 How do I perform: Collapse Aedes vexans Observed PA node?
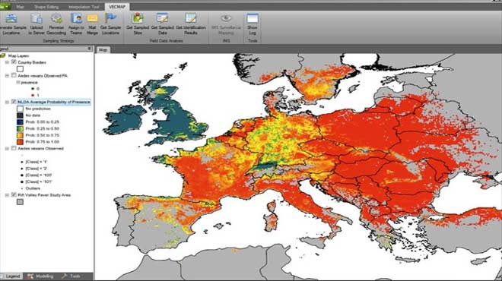tap(7, 76)
